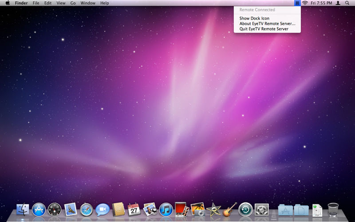Open System Preferences gear icon
Screen dimensions: 355x222
[261, 209]
